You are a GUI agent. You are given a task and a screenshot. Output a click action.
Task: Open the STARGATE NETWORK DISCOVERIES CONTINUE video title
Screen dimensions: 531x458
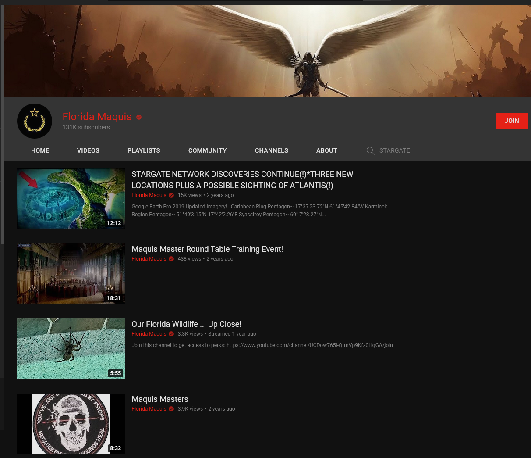point(242,180)
